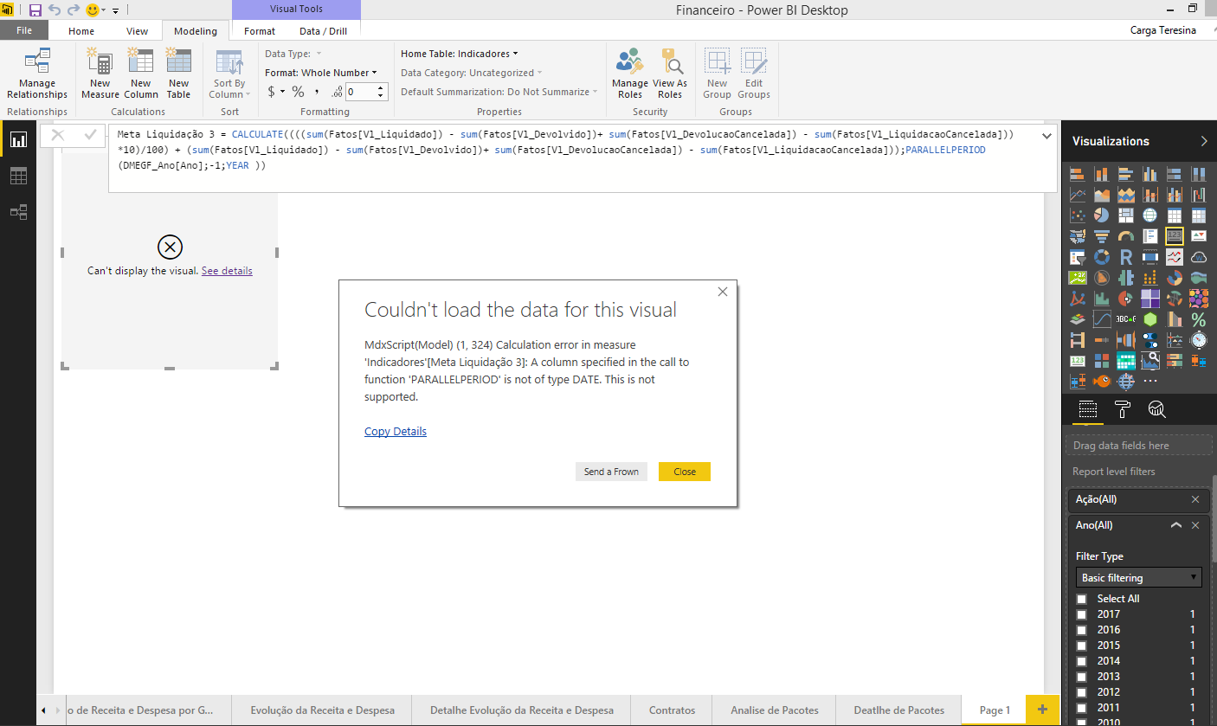The height and width of the screenshot is (726, 1217).
Task: Click the Close button in the error dialog
Action: click(685, 472)
